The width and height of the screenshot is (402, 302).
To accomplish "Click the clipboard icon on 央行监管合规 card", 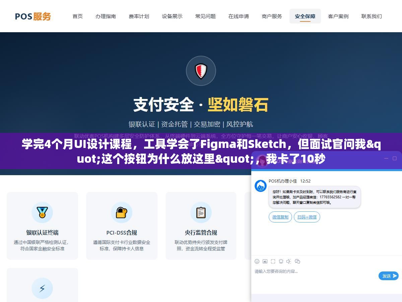I will point(201,212).
